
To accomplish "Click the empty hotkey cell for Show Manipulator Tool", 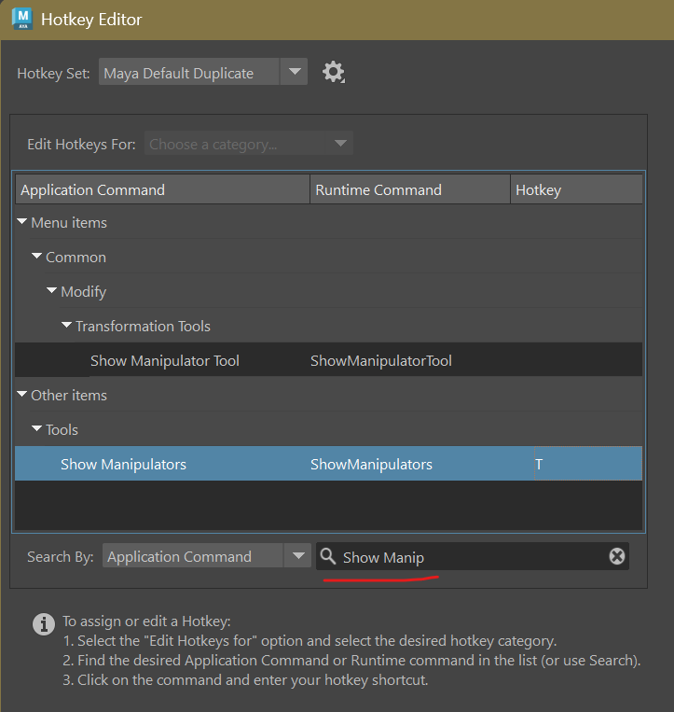I will tap(588, 360).
